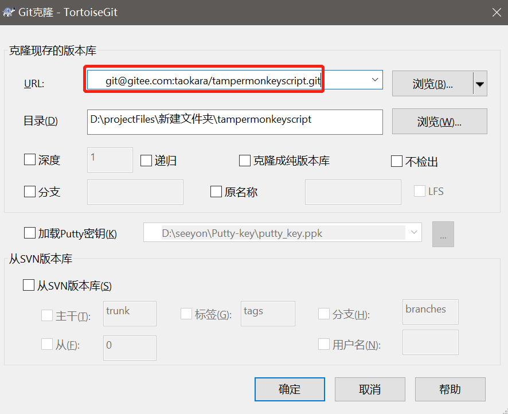
Task: Click the ... button to browse Putty key
Action: point(443,234)
